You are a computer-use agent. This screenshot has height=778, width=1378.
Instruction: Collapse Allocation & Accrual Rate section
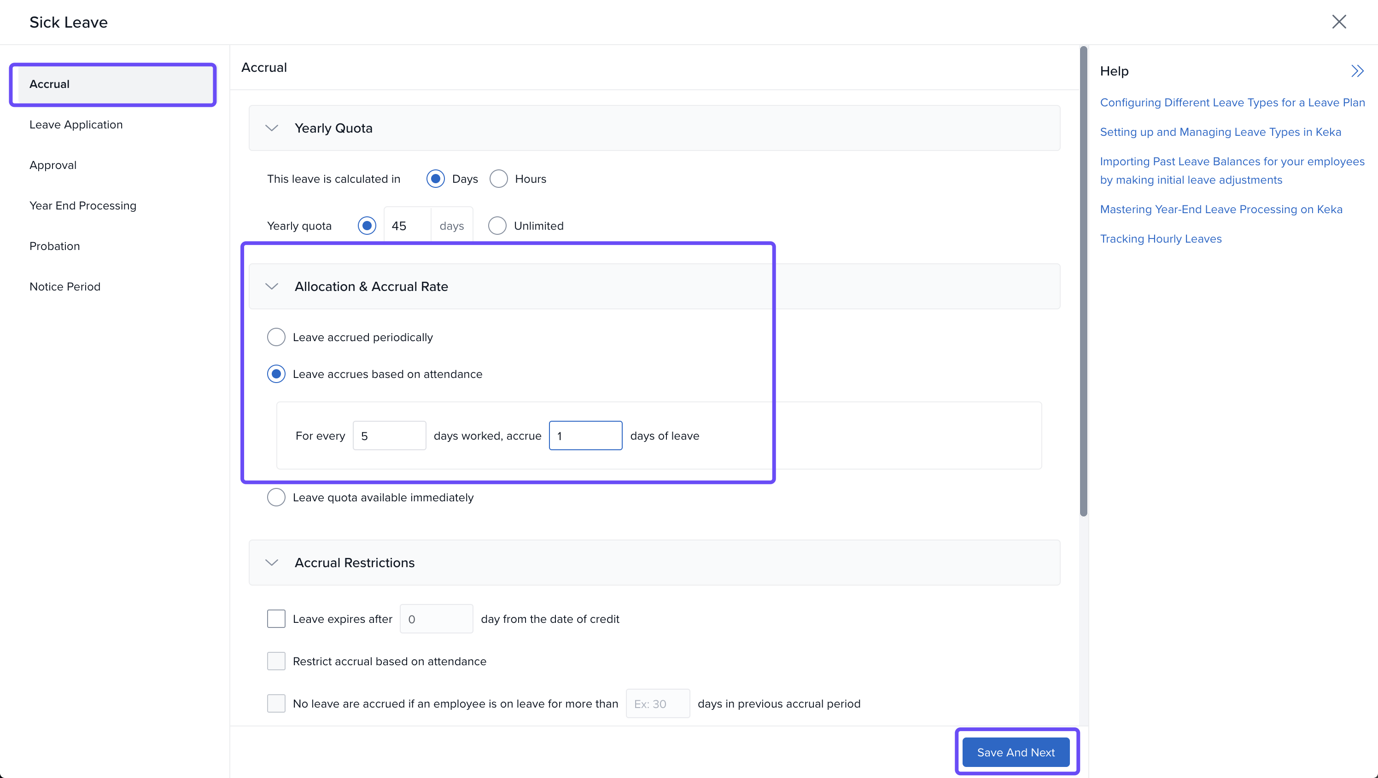272,287
